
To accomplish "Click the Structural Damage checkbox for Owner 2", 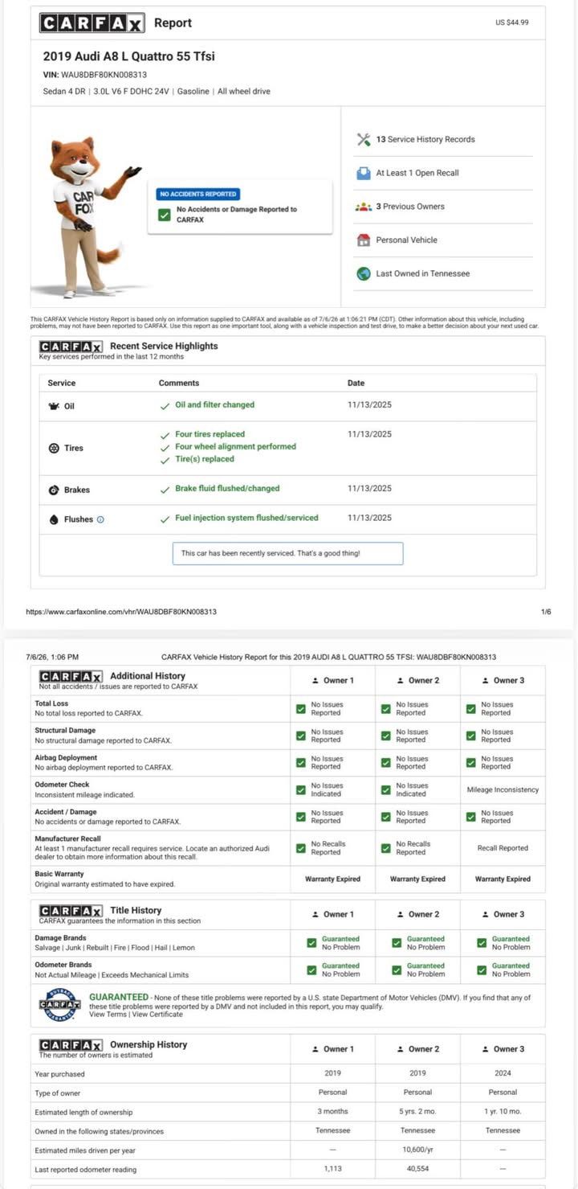I will (x=386, y=736).
